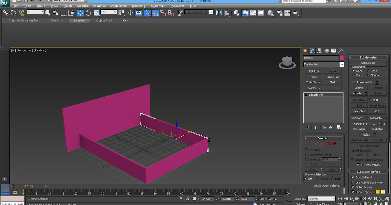This screenshot has height=205, width=391.
Task: Open the selection filter All dropdown
Action: click(35, 12)
